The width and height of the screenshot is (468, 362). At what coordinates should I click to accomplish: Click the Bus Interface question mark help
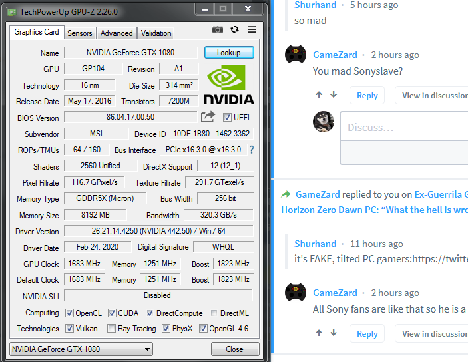point(252,150)
